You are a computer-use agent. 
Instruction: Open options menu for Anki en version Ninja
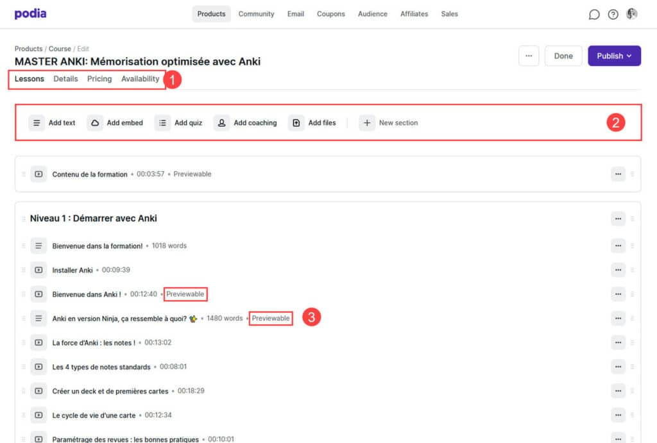618,319
